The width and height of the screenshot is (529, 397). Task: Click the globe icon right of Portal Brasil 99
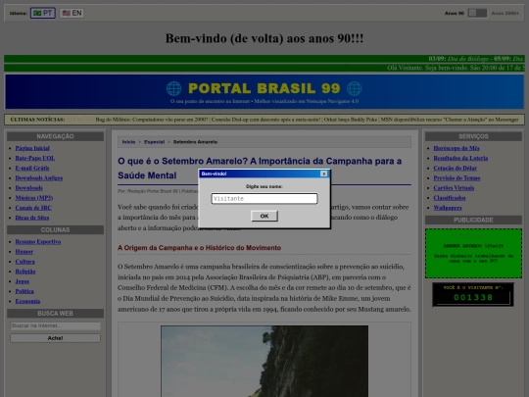(355, 89)
